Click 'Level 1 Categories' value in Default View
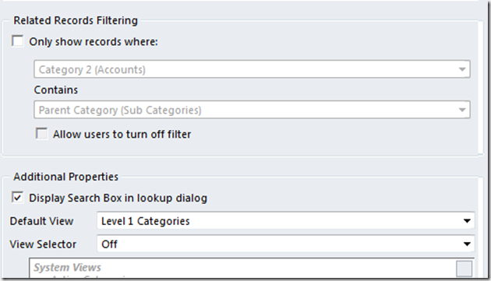The image size is (491, 281). (x=145, y=221)
